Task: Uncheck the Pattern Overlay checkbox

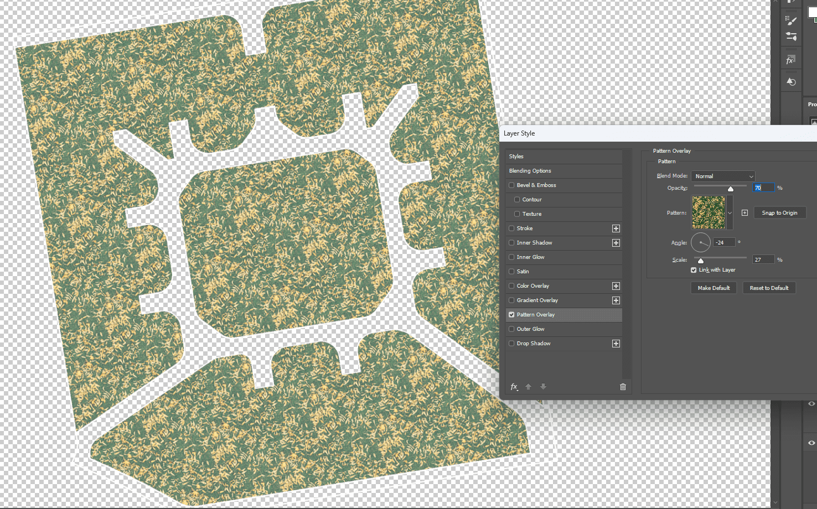Action: [x=511, y=315]
